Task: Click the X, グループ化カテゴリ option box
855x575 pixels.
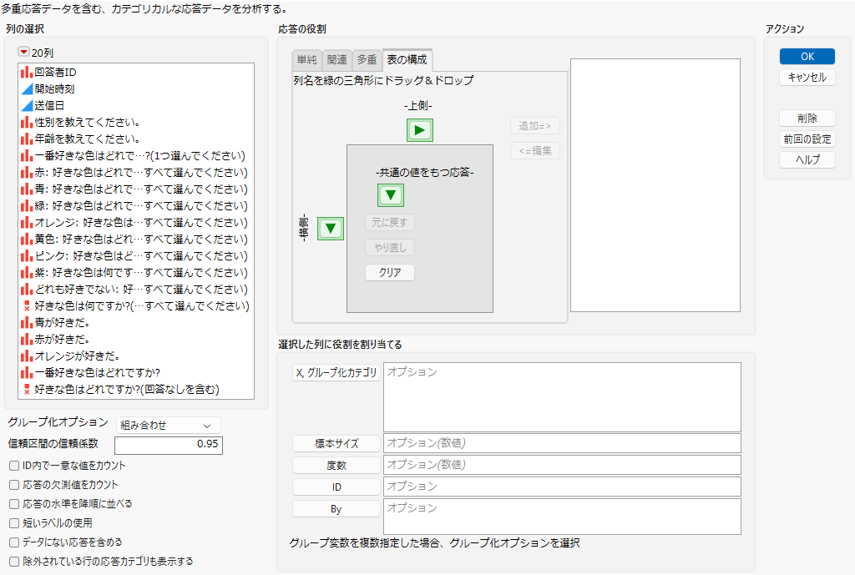Action: pos(562,397)
